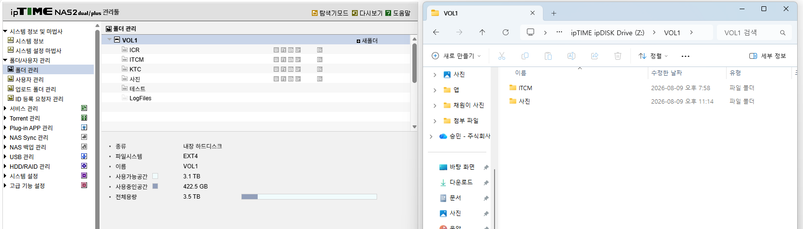The image size is (803, 229).
Task: Select the VOL1 Explorer tab
Action: pyautogui.click(x=483, y=13)
